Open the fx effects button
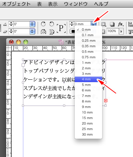133x157 pixels. click(121, 24)
